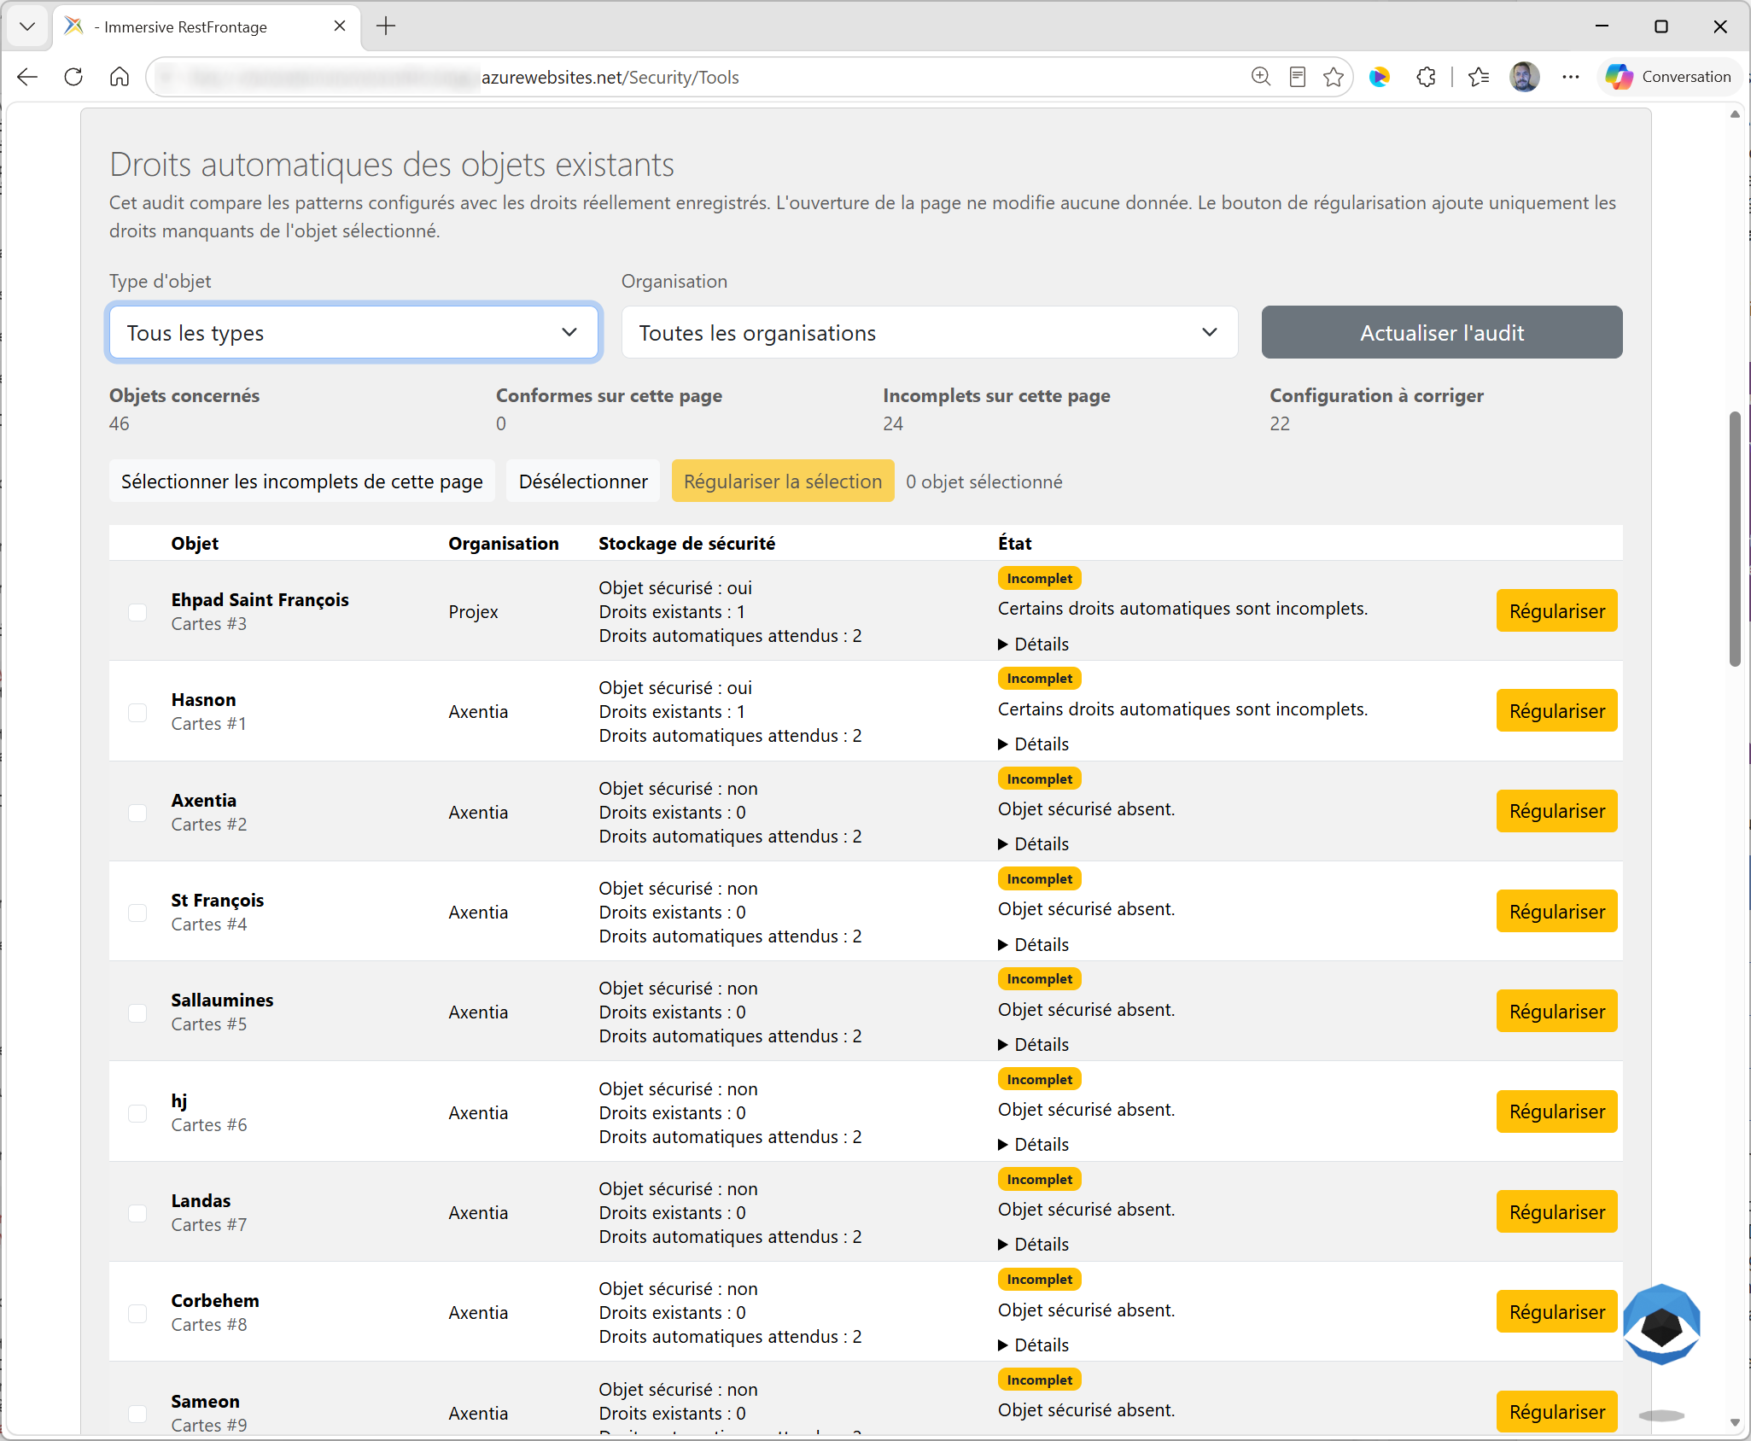Régulariser the Hasnon object
The image size is (1751, 1441).
(1557, 711)
